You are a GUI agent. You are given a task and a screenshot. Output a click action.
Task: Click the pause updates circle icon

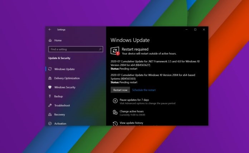coord(115,101)
